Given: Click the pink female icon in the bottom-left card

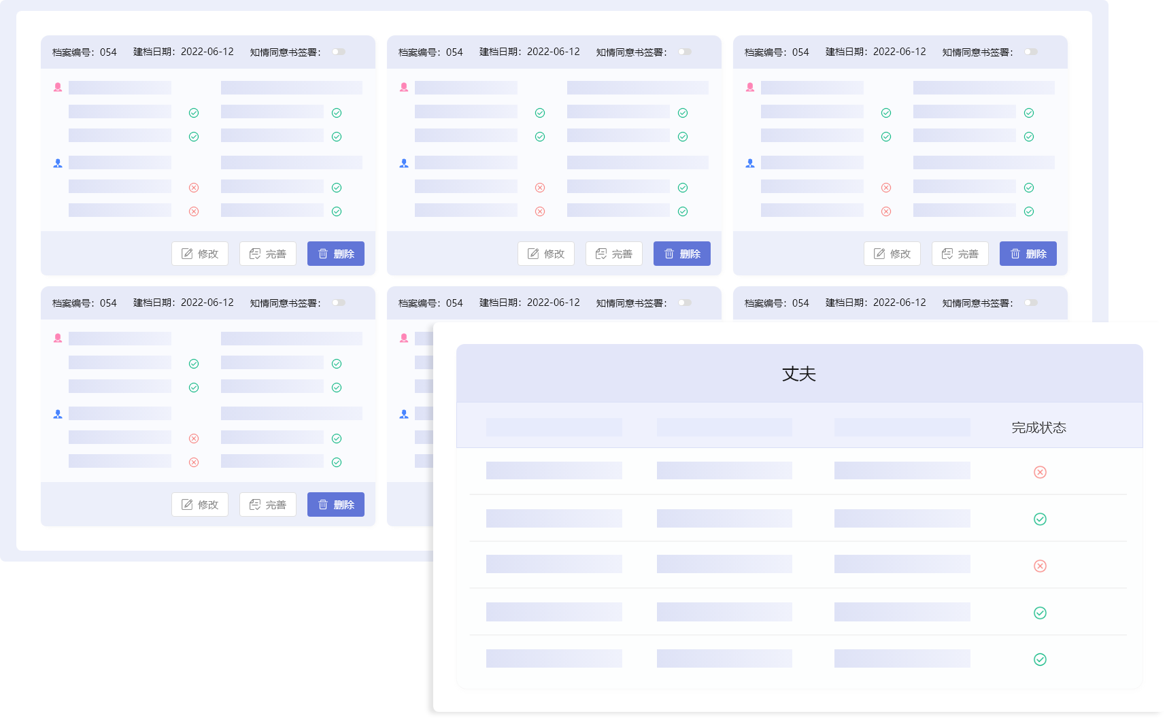Looking at the screenshot, I should pyautogui.click(x=58, y=338).
